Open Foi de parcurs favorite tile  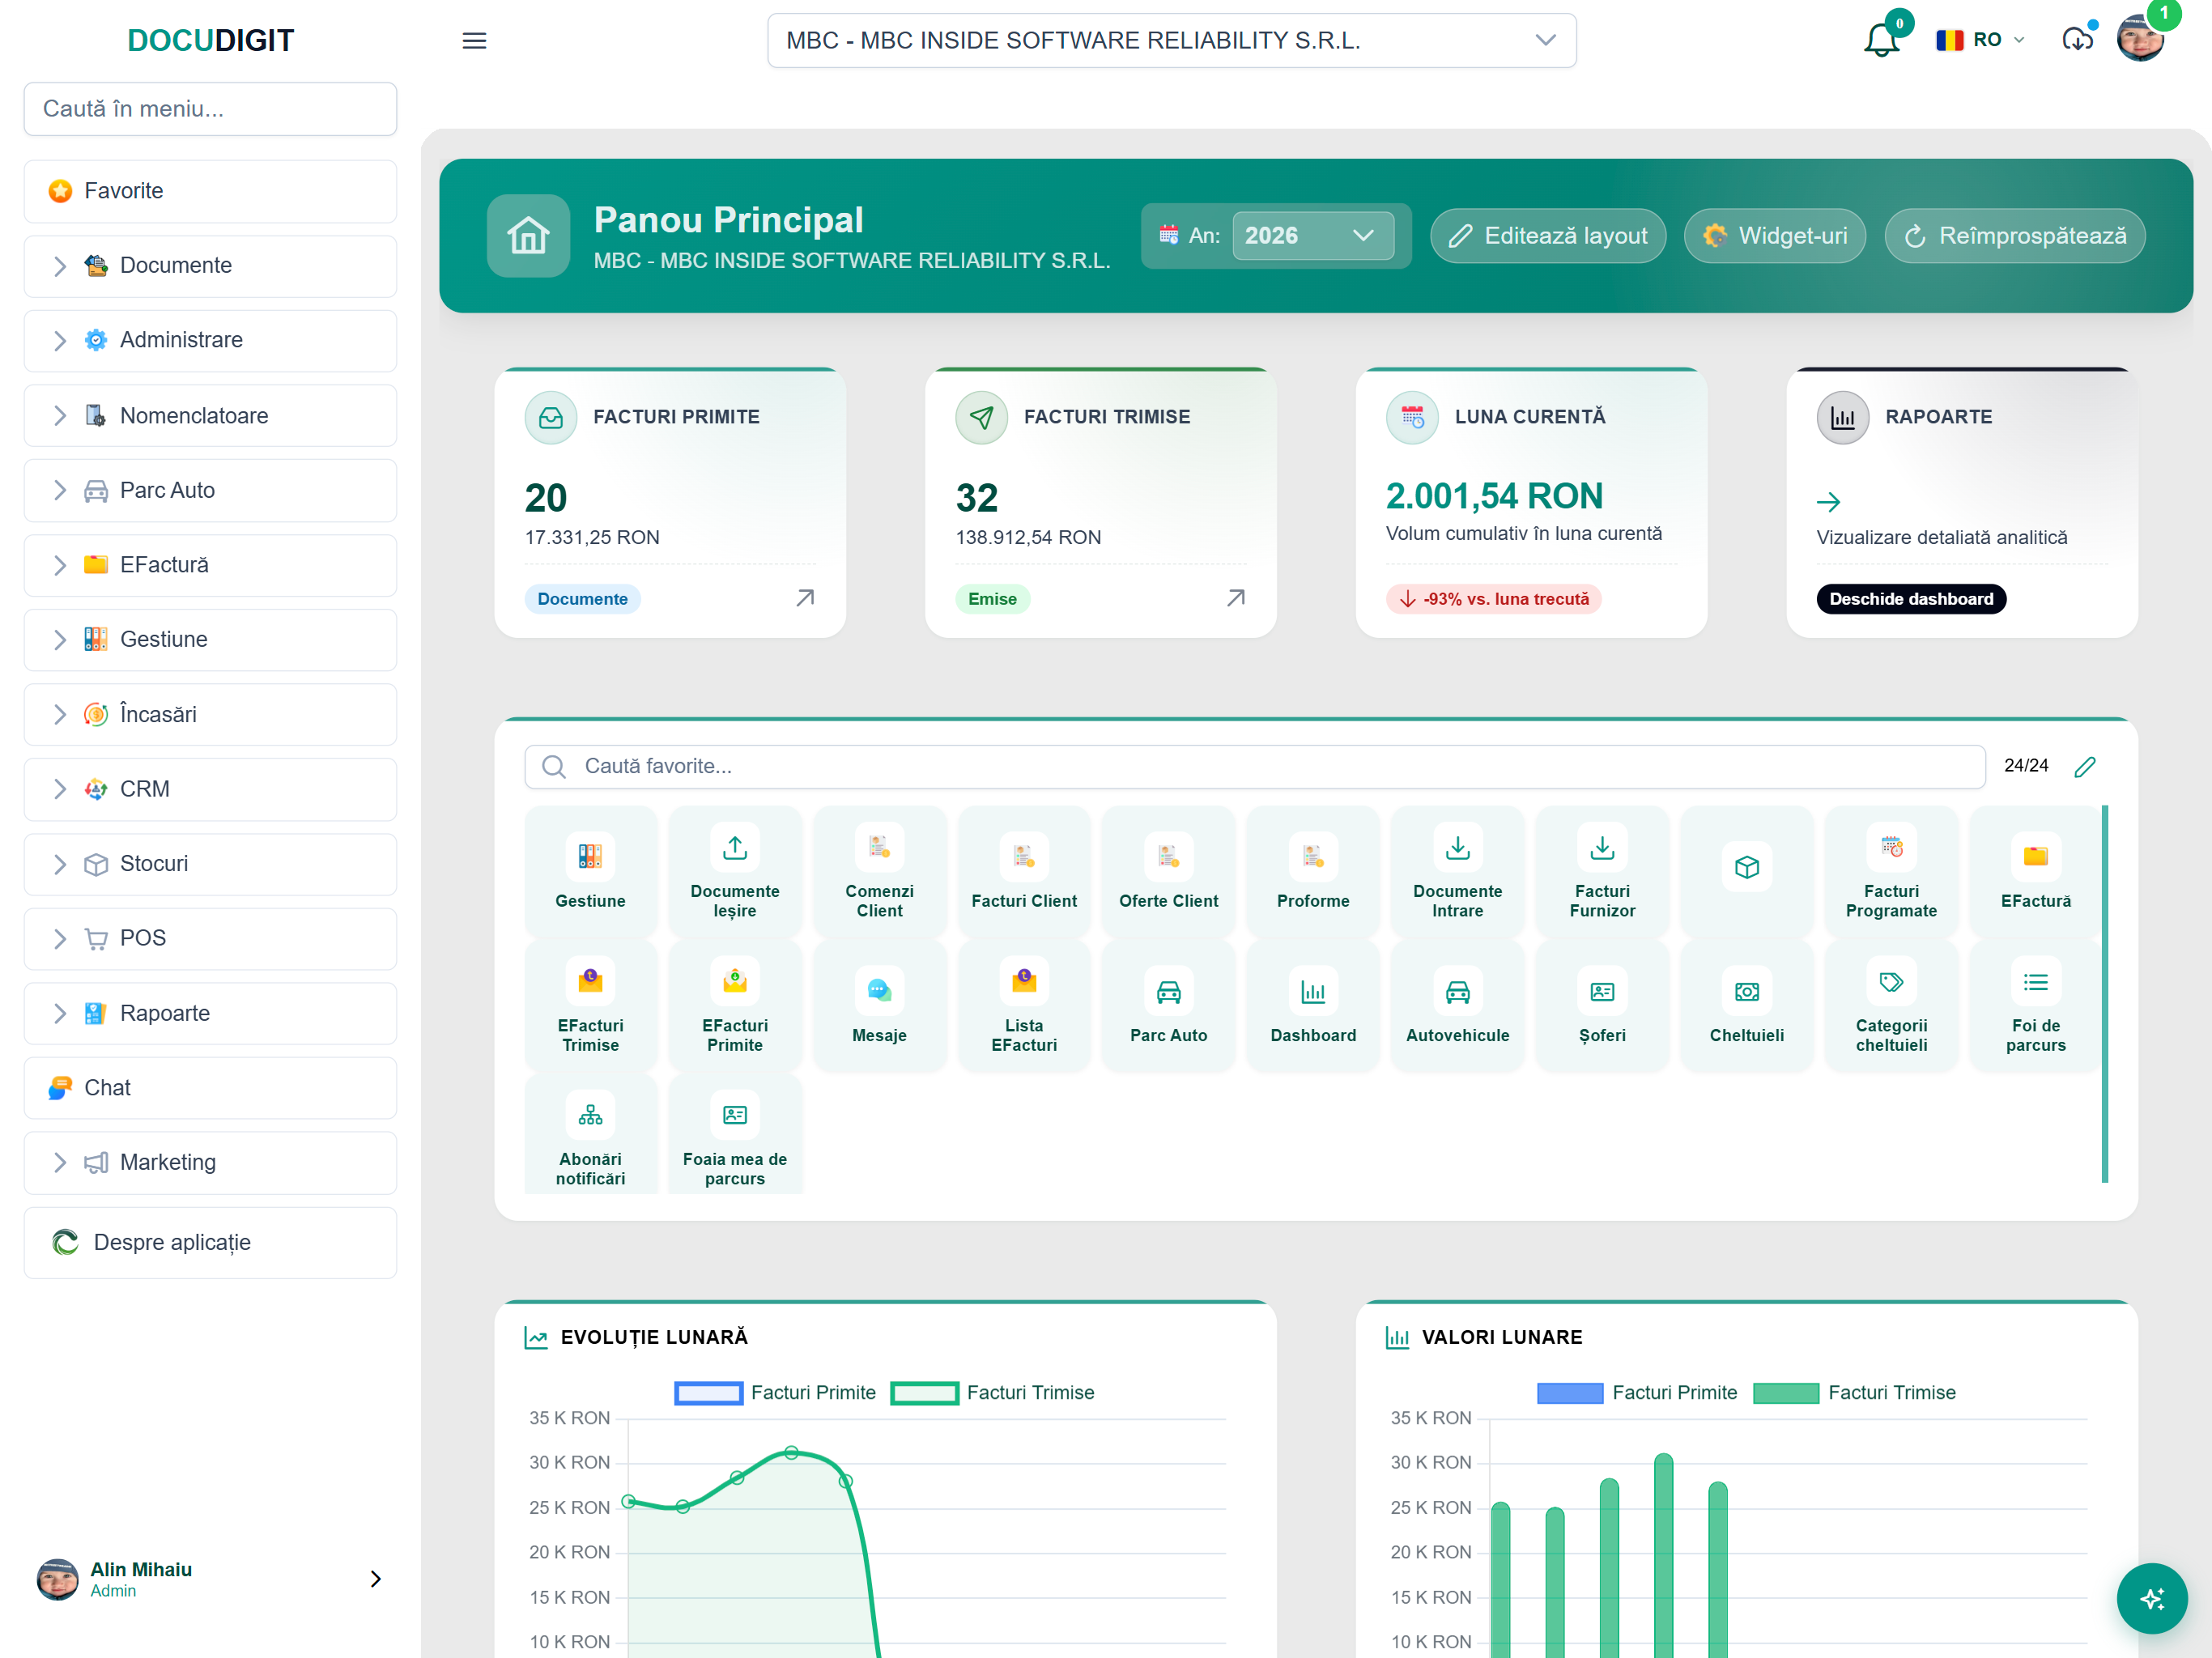[x=2035, y=1005]
